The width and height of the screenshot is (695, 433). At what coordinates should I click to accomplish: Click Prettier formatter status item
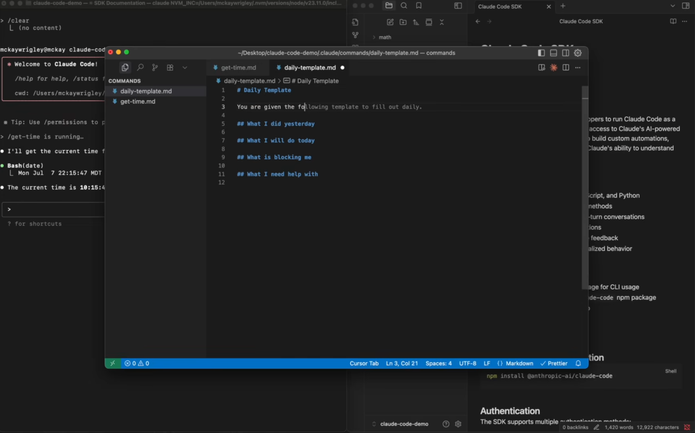click(x=553, y=363)
